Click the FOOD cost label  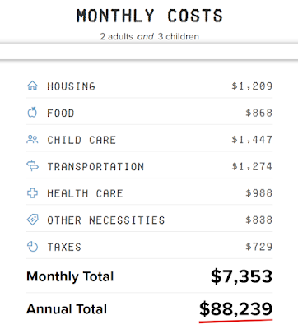pyautogui.click(x=61, y=113)
